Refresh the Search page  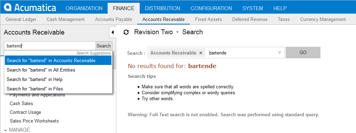pyautogui.click(x=126, y=32)
